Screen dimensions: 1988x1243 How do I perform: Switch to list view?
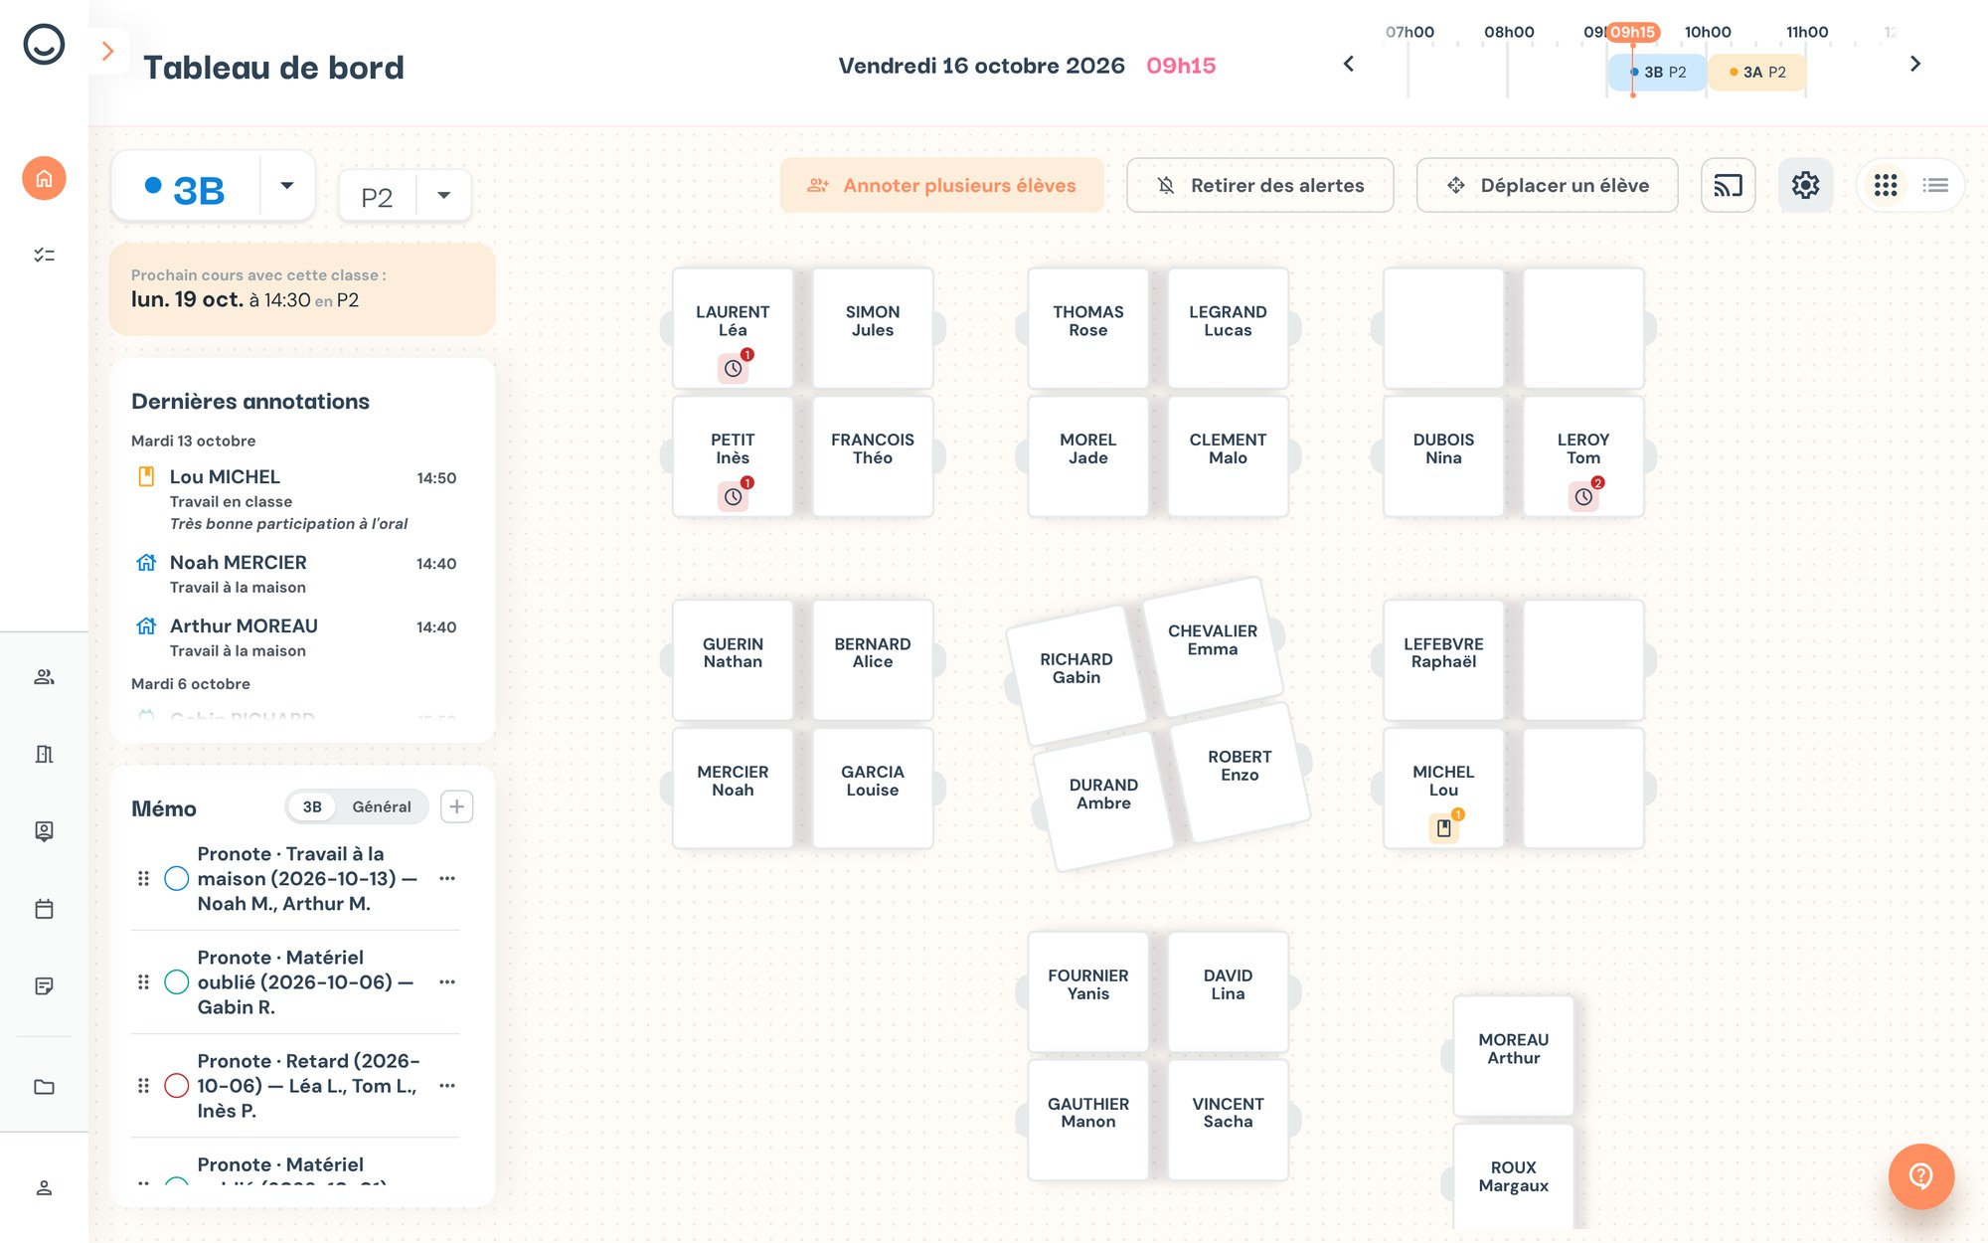click(x=1935, y=186)
